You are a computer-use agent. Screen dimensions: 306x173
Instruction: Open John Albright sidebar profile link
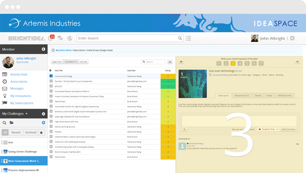tap(26, 58)
